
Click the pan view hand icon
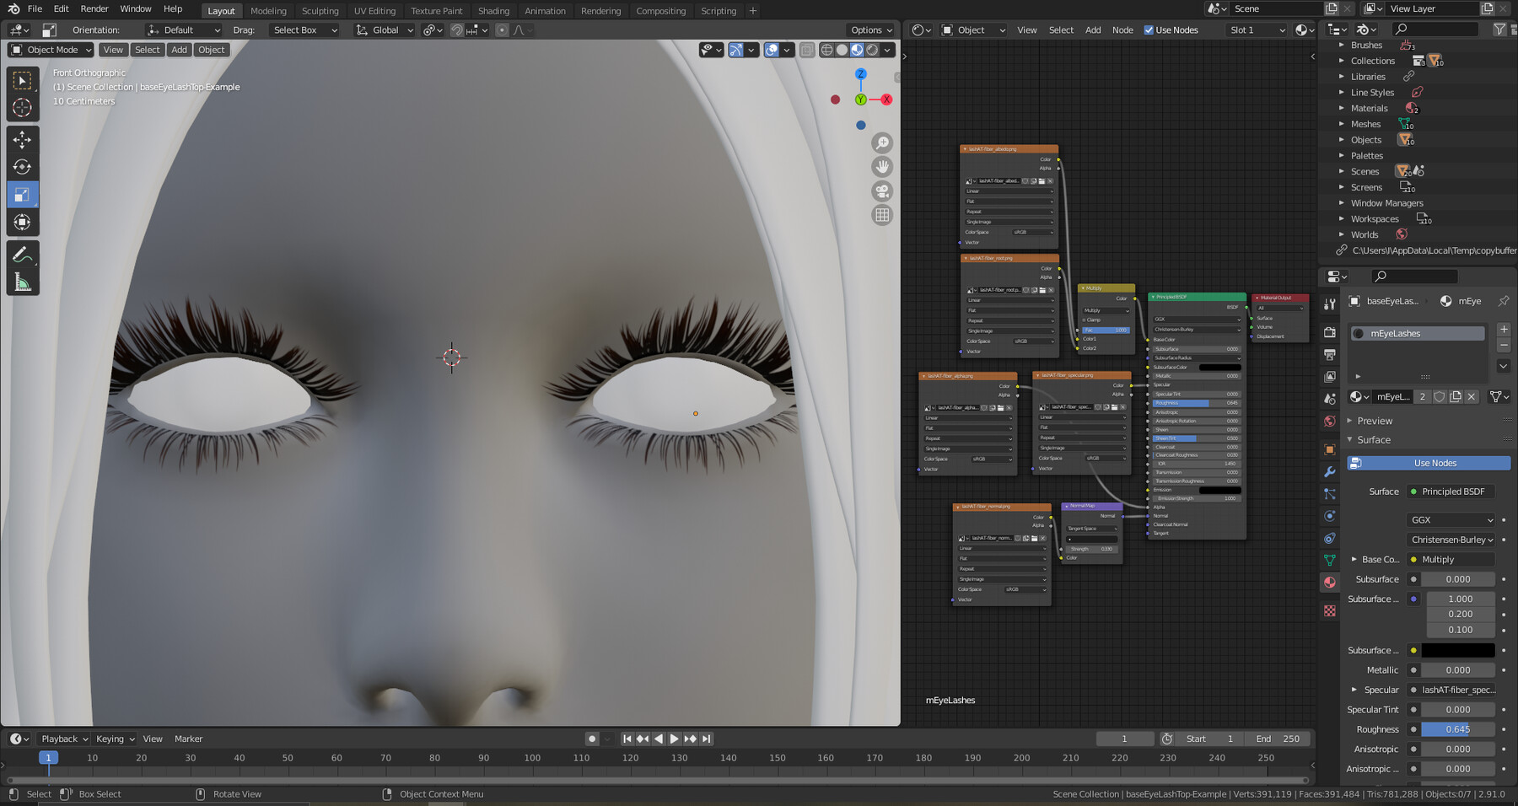click(882, 167)
